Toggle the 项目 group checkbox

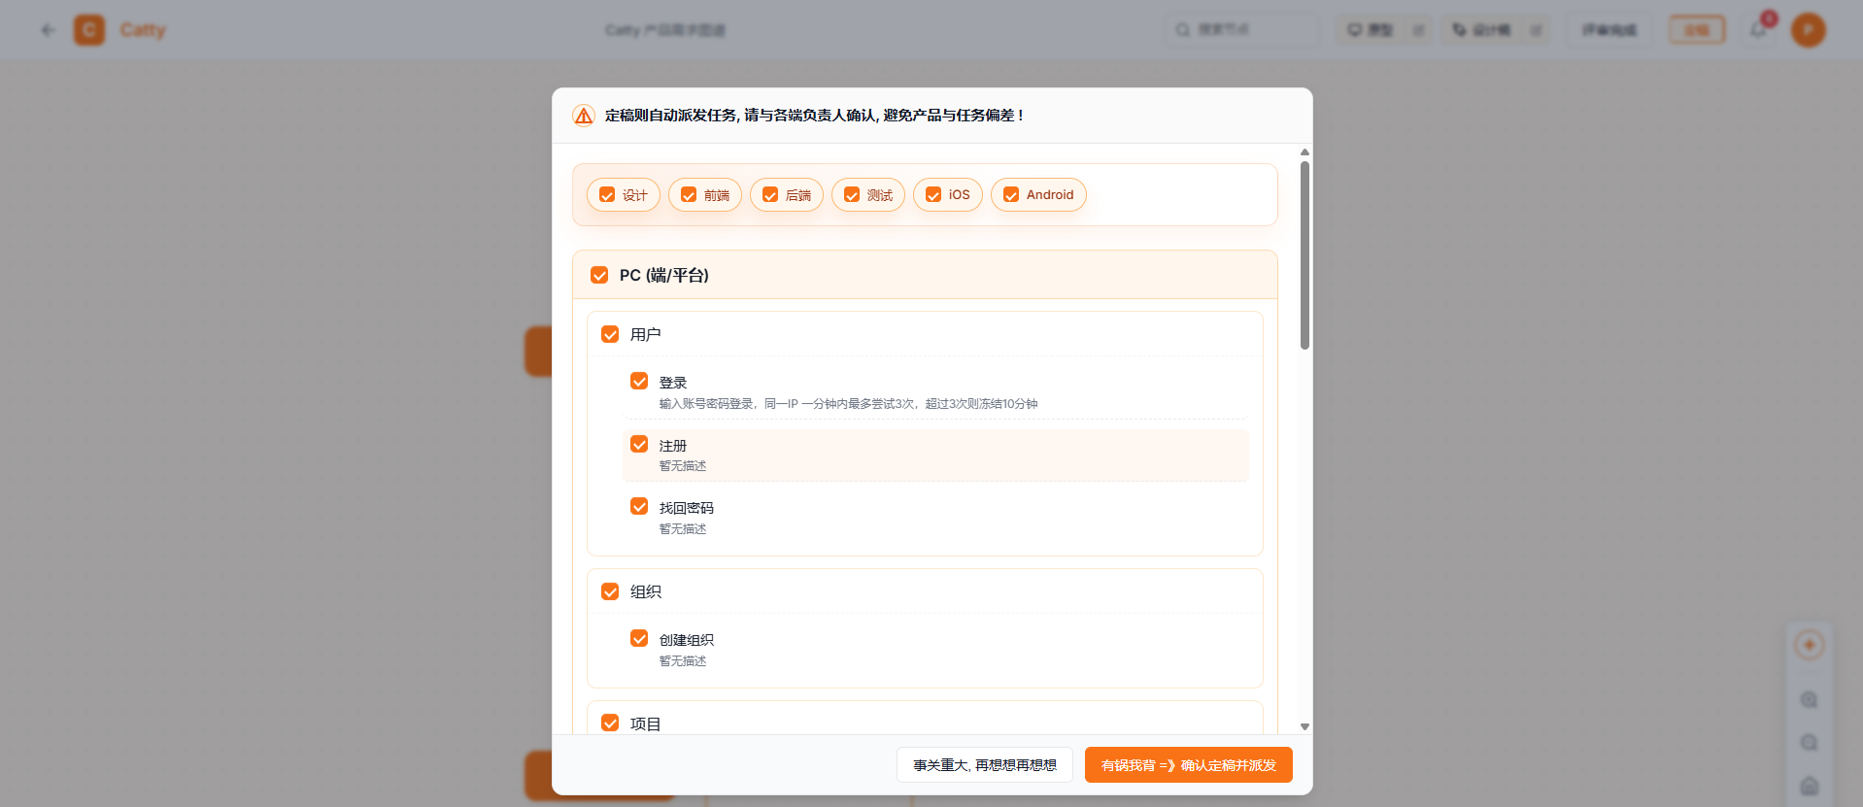tap(610, 723)
